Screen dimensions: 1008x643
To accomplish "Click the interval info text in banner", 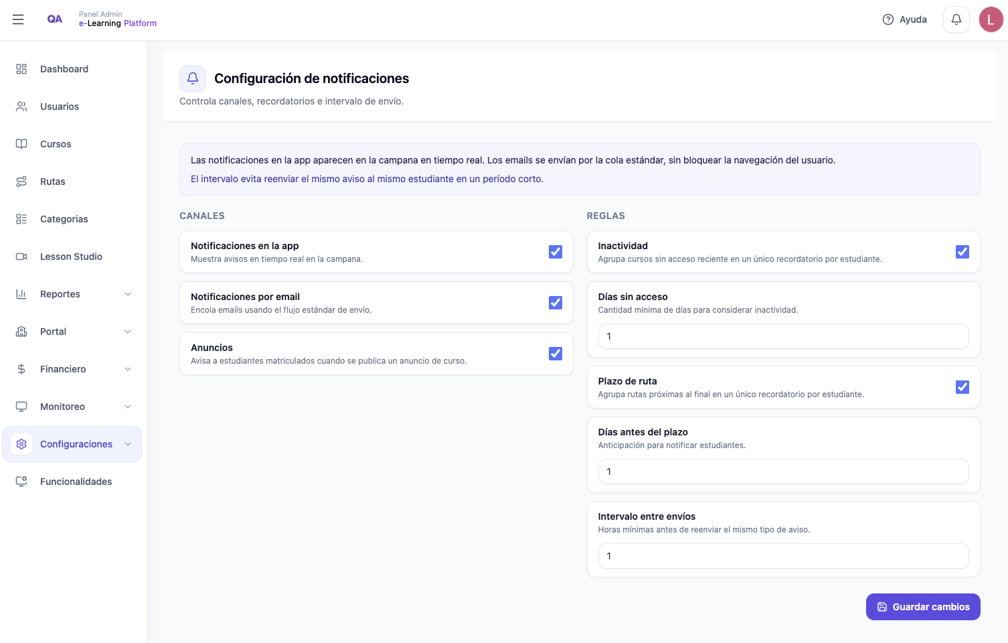I will 367,179.
